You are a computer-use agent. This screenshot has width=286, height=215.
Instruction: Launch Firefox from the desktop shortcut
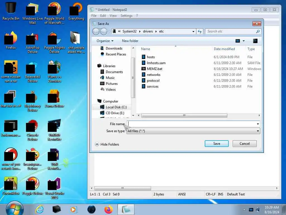pyautogui.click(x=11, y=40)
